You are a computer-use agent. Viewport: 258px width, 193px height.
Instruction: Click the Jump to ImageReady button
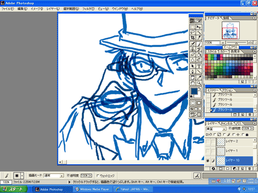[x=196, y=115]
